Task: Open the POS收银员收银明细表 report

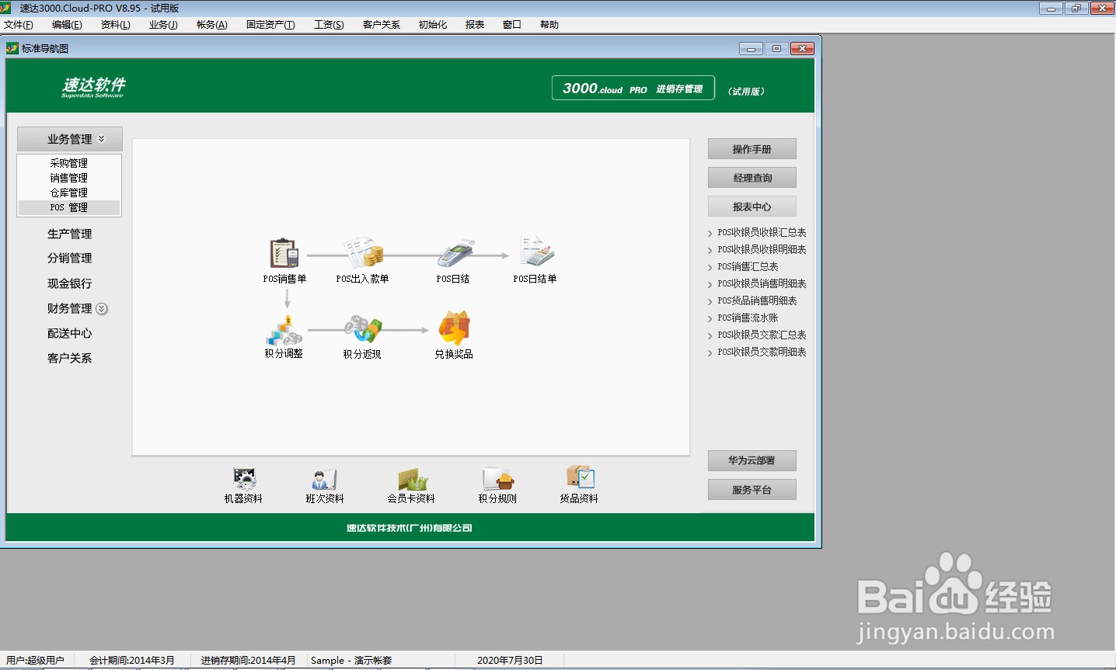Action: 762,249
